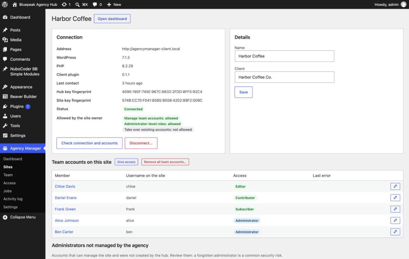Click the Plugins plug icon
The width and height of the screenshot is (409, 259).
coord(5,107)
